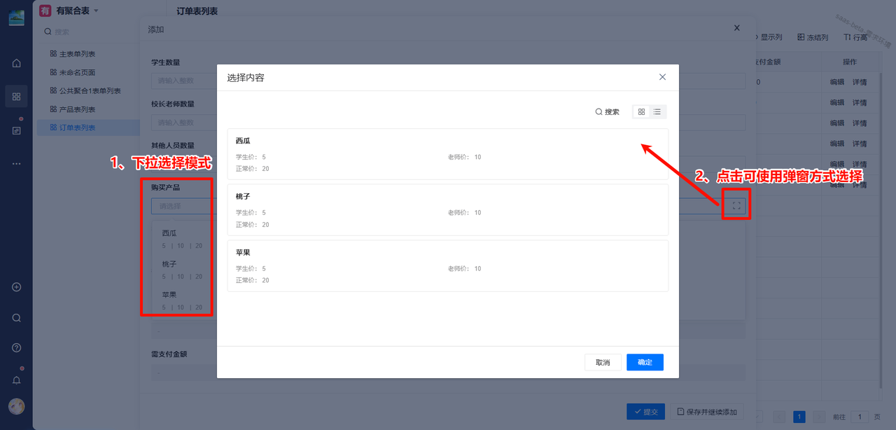This screenshot has height=430, width=896.
Task: Switch to grid card view
Action: (x=641, y=112)
